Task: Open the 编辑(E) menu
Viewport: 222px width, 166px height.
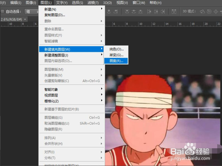Action: tap(16, 3)
